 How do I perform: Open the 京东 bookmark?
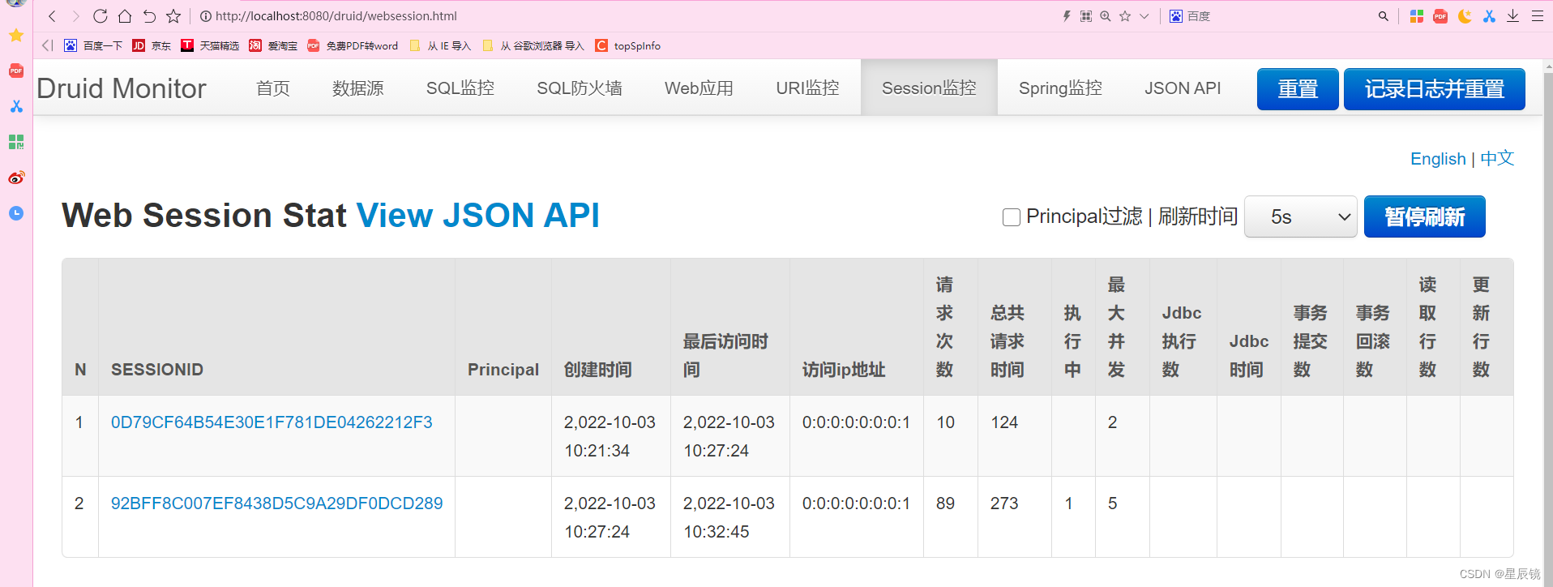click(152, 45)
